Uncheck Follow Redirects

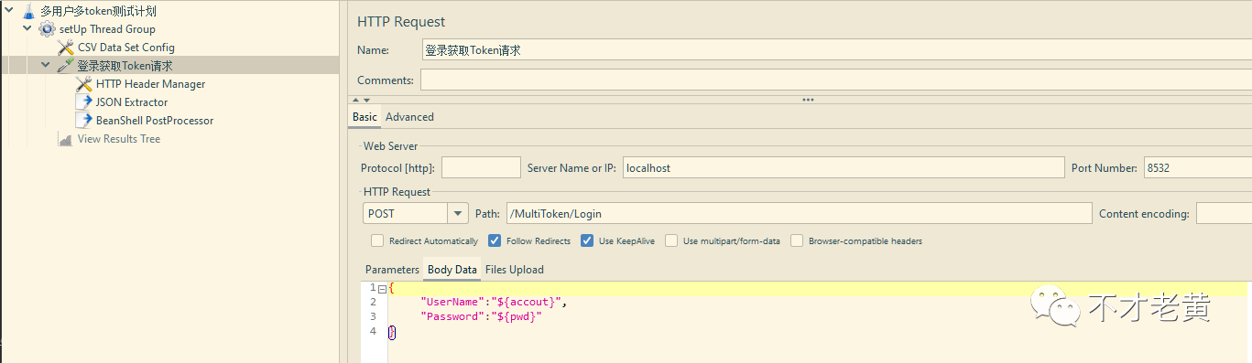495,241
